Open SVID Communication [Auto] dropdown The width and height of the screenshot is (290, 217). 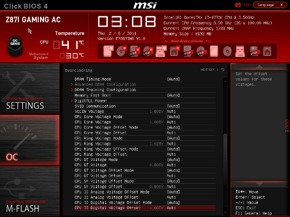tap(174, 106)
